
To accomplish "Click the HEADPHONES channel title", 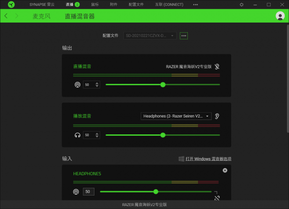I will (87, 174).
